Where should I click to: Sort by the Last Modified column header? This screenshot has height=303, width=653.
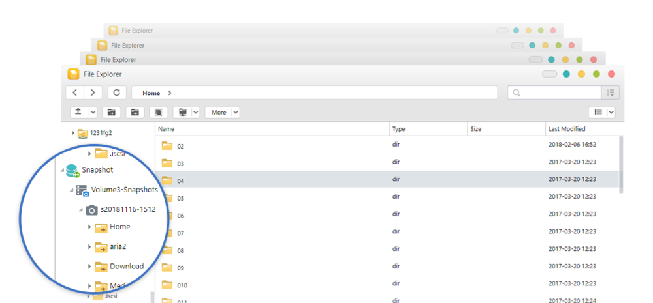coord(584,129)
